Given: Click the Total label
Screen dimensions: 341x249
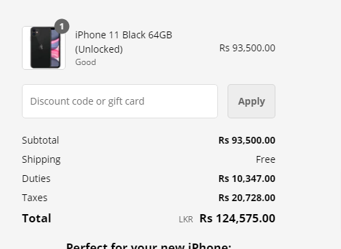Looking at the screenshot, I should tap(36, 218).
